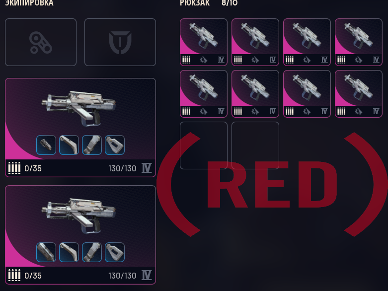Image resolution: width=388 pixels, height=291 pixels.
Task: Select the empty shield equipment slot
Action: 120,42
